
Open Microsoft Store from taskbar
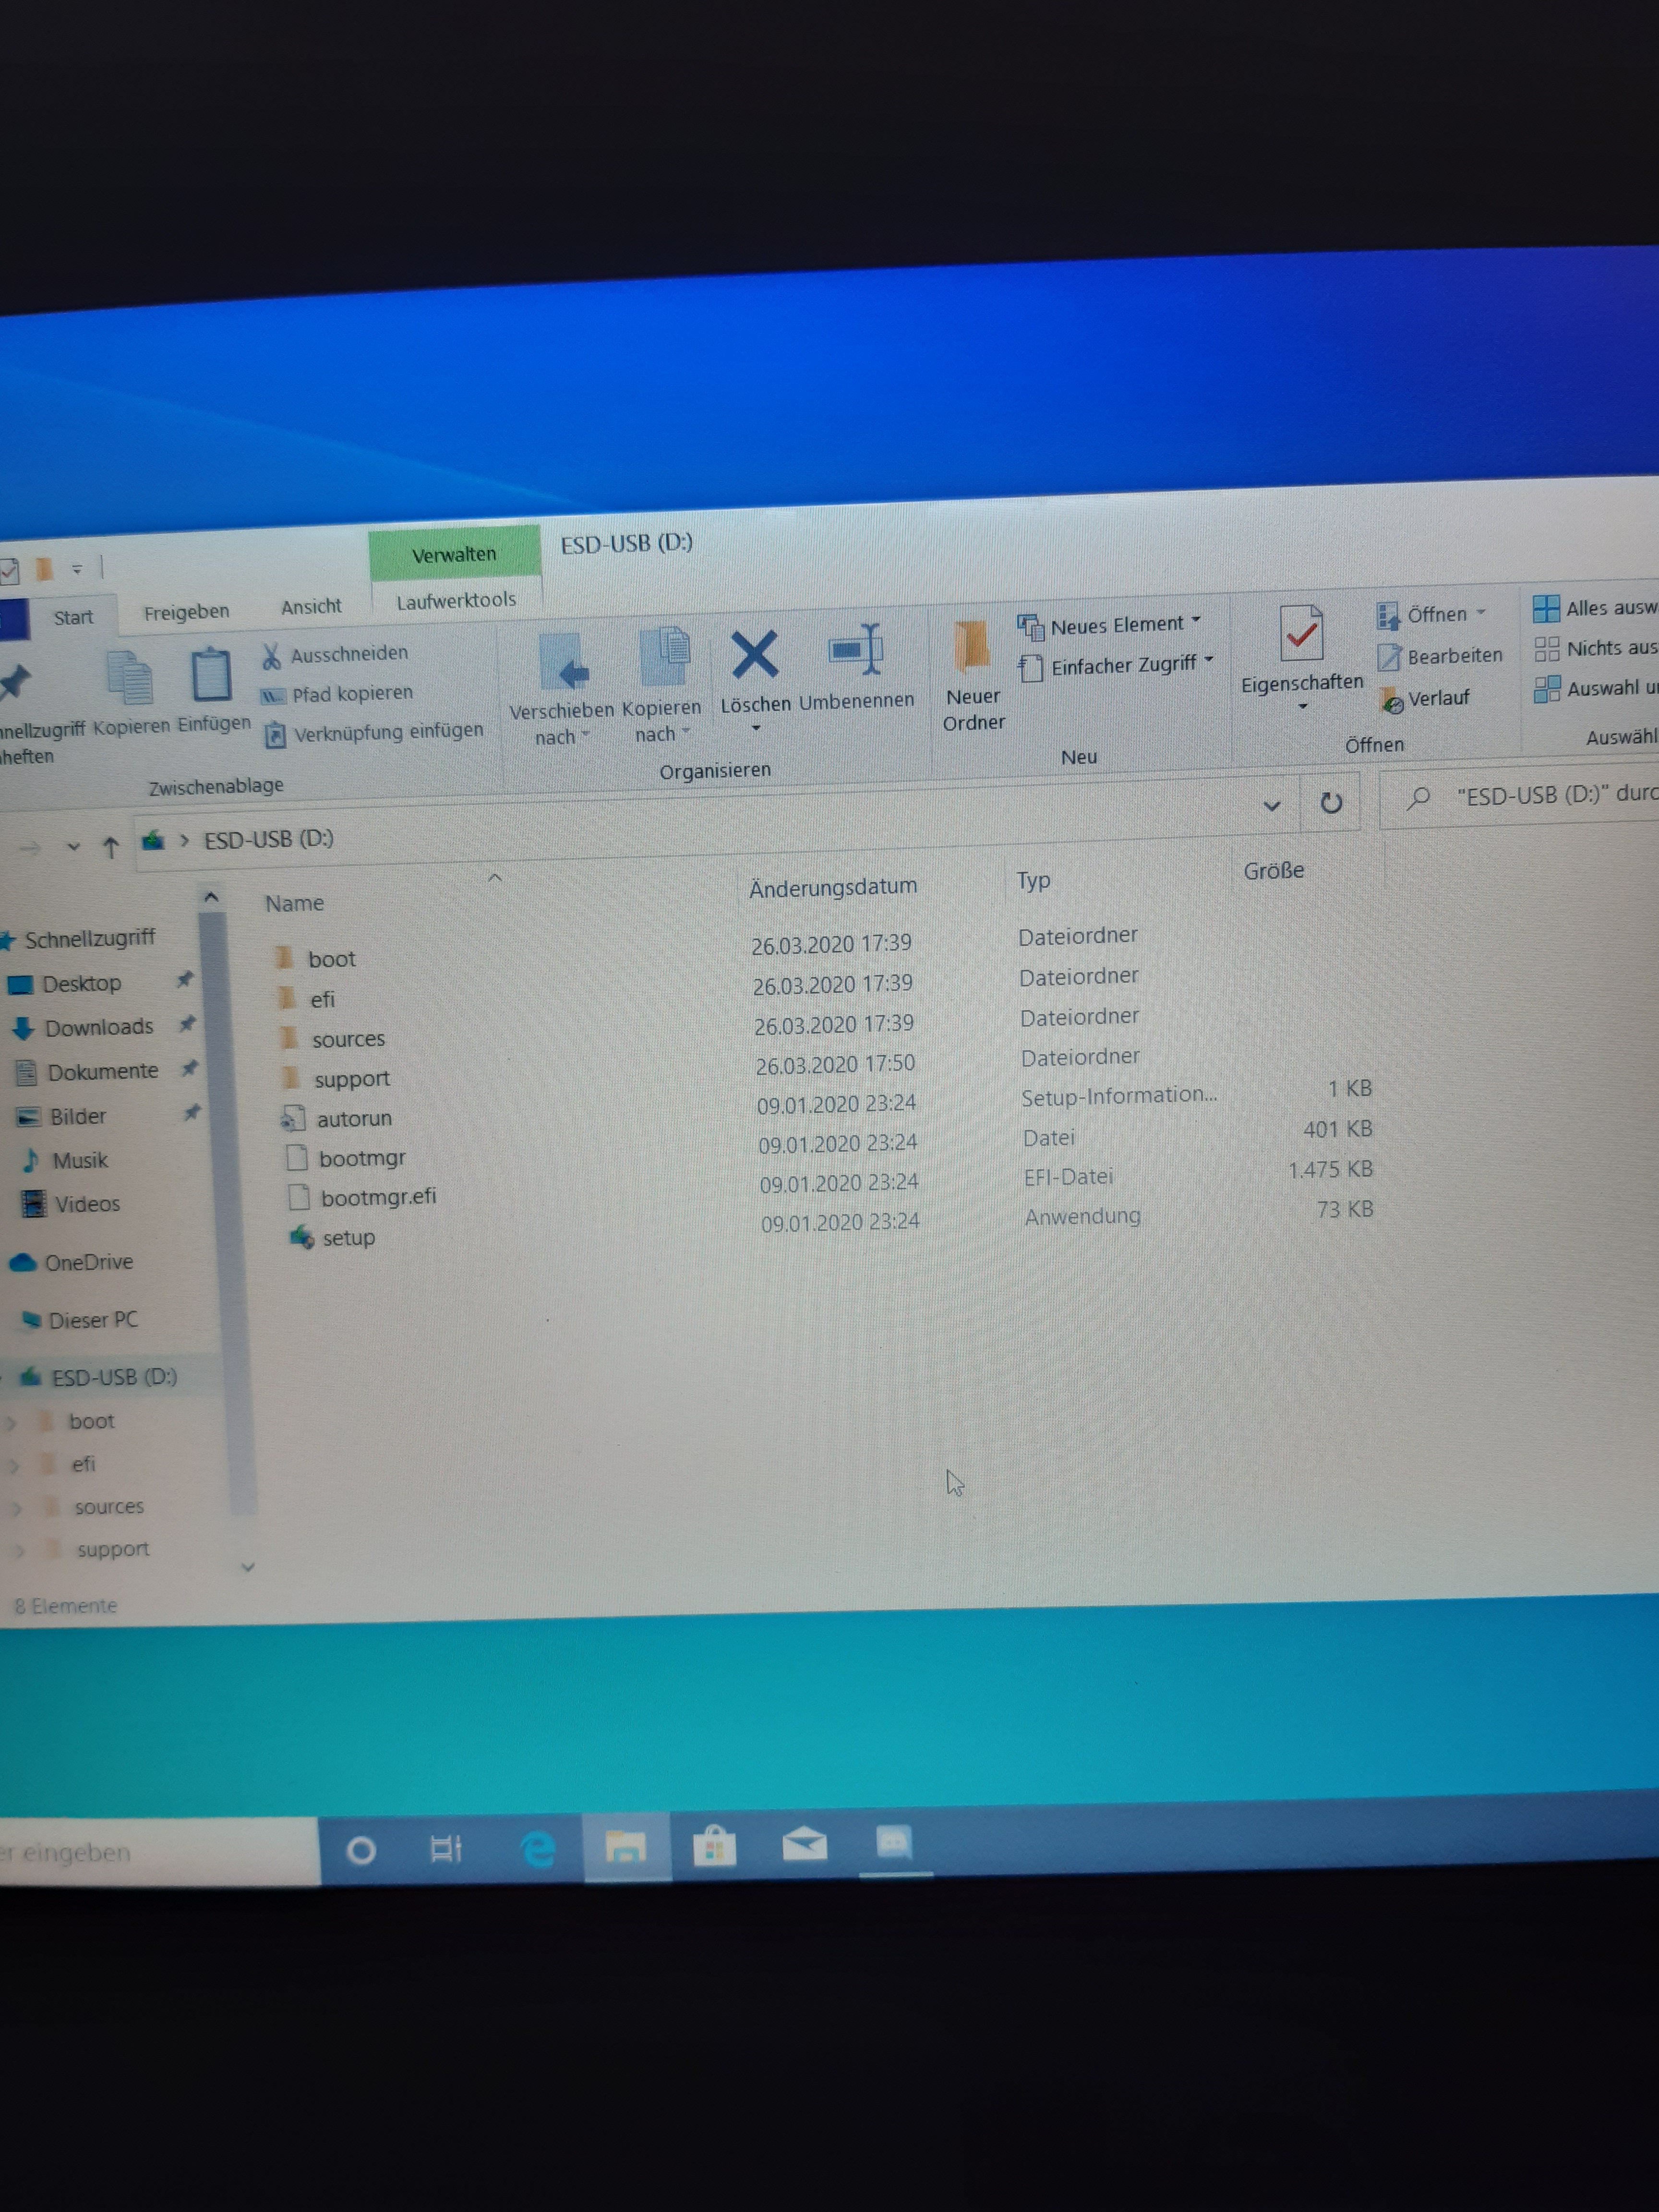coord(714,1848)
